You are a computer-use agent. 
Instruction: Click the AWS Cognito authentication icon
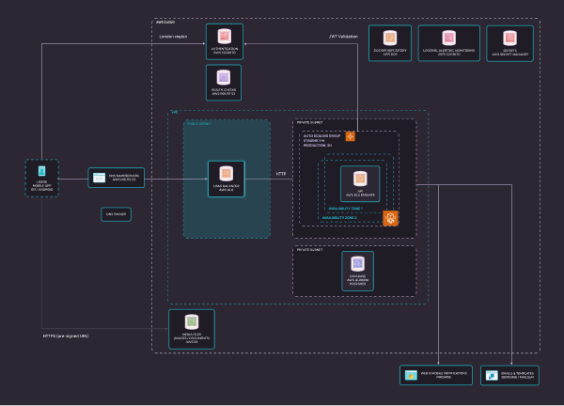tap(224, 37)
